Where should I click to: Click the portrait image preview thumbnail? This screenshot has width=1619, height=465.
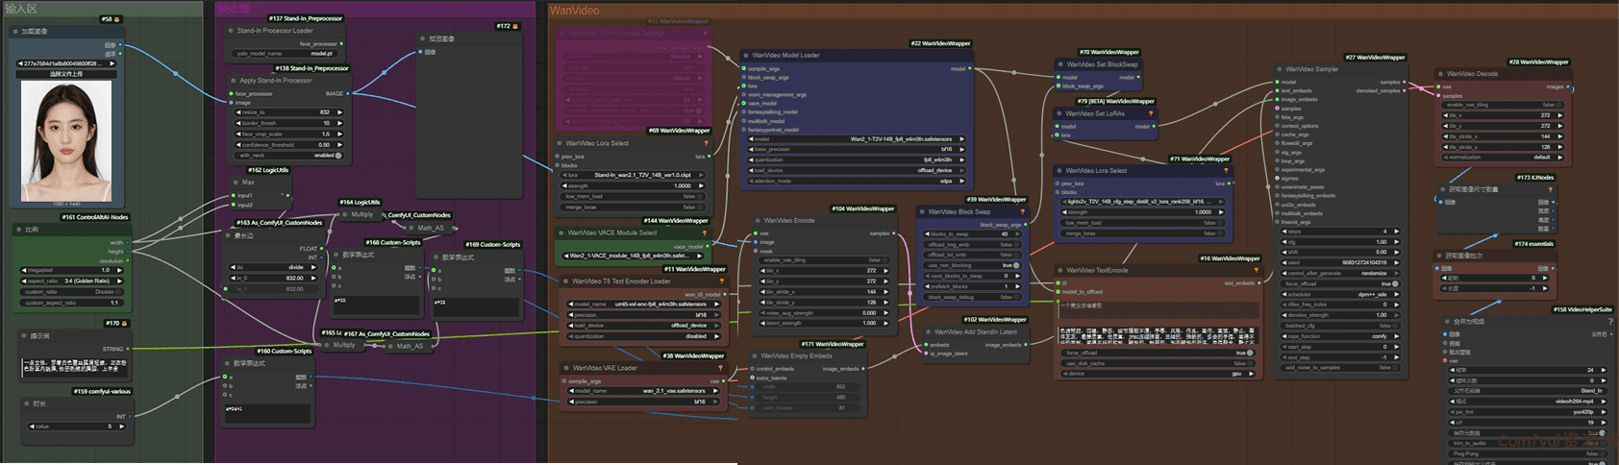[66, 141]
